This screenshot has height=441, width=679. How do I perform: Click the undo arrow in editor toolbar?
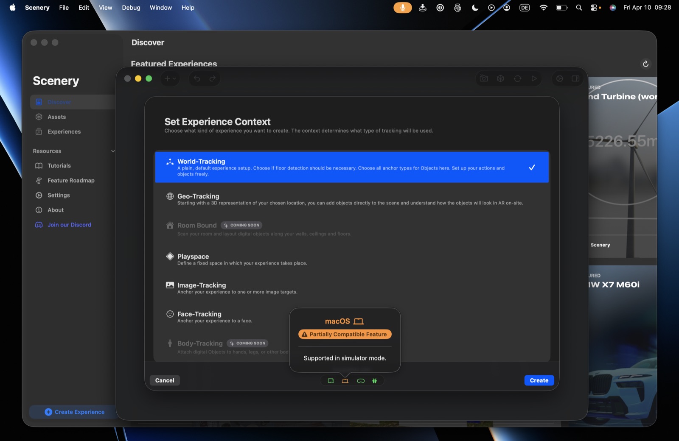tap(197, 78)
